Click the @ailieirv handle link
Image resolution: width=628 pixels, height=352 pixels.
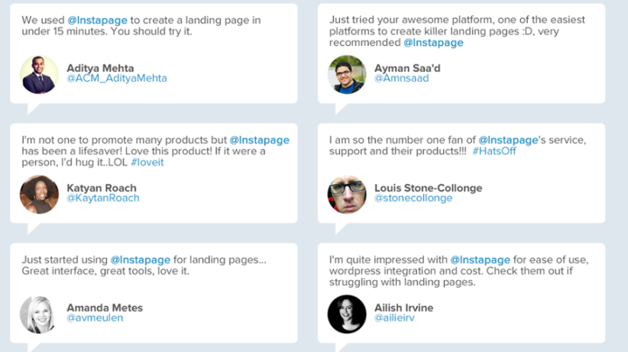[396, 318]
